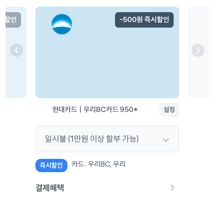Screen dimensions: 219x203
Task: Click the 일시불 word in the dropdown
Action: (55, 139)
